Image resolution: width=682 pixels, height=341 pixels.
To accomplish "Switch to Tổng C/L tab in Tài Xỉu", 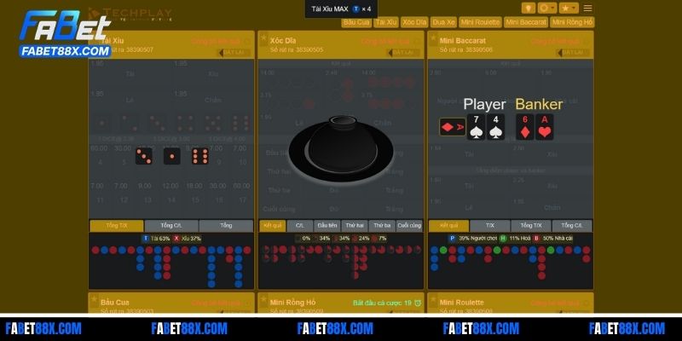I will [171, 226].
